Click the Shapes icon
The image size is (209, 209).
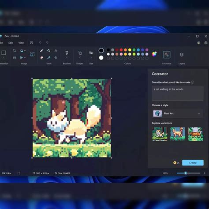coord(80,52)
